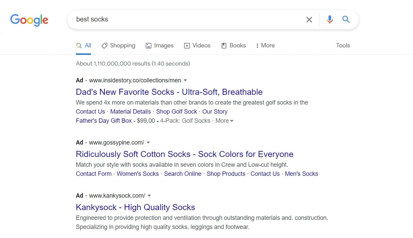
Task: Open the Shopping tab tag icon
Action: (104, 46)
